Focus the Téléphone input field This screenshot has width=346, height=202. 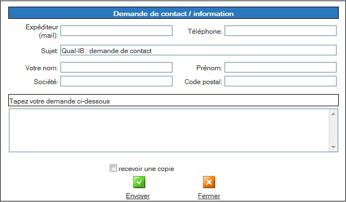pyautogui.click(x=281, y=31)
